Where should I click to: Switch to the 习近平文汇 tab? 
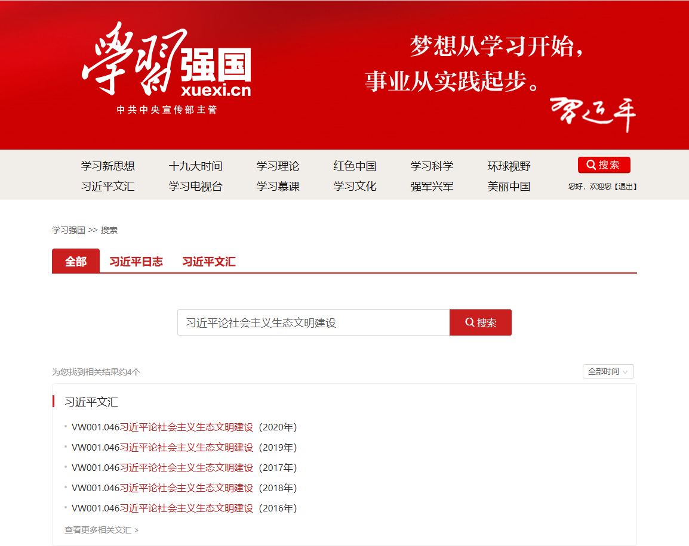coord(209,262)
